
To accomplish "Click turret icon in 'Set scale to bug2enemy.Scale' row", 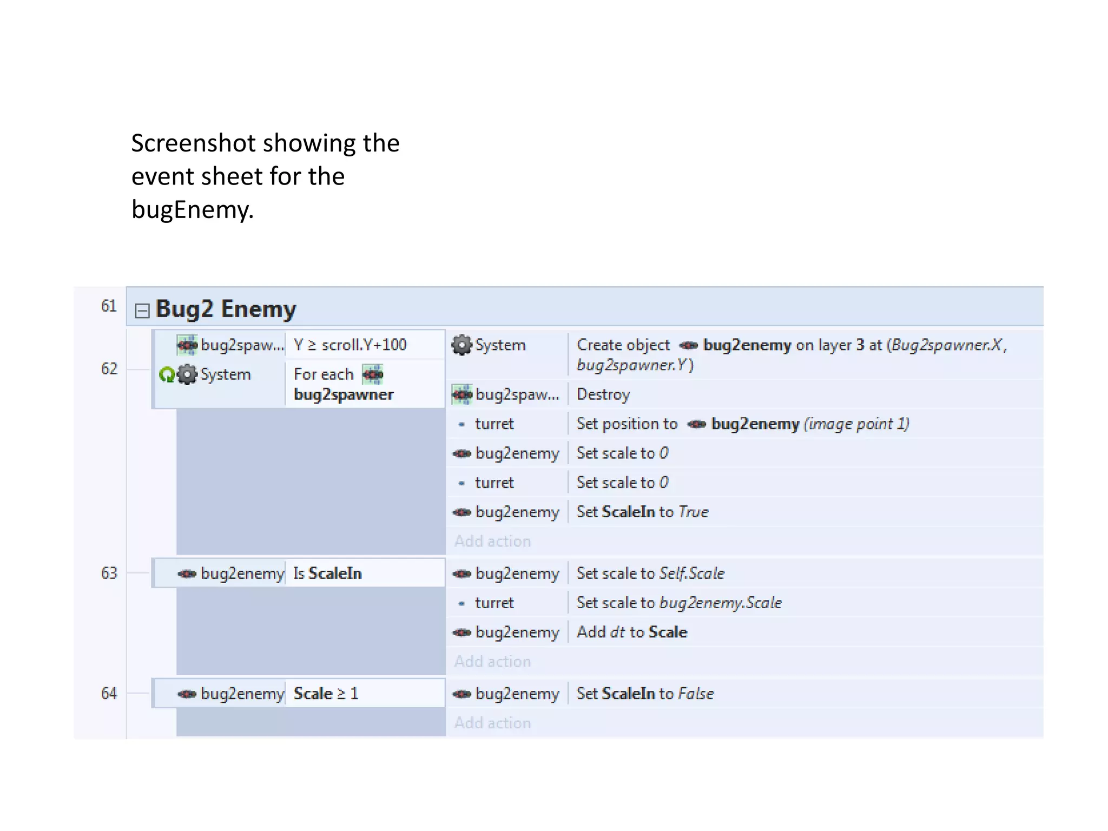I will [461, 603].
